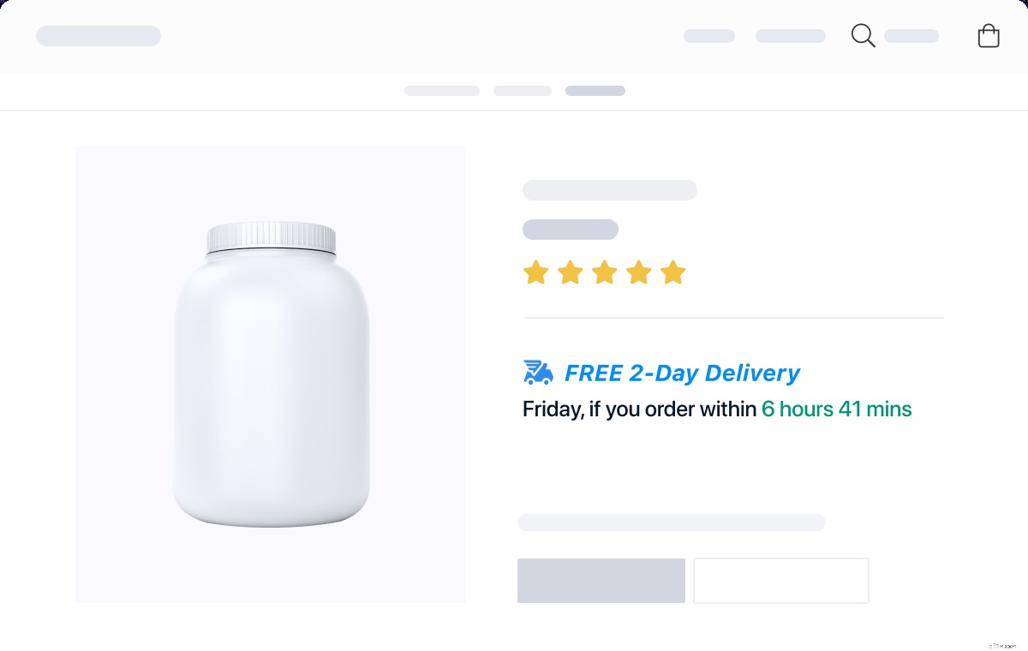Open the search magnifier icon

[x=863, y=36]
